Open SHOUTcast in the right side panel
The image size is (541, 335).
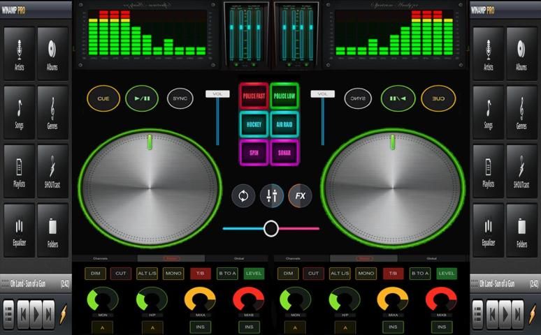[x=521, y=172]
